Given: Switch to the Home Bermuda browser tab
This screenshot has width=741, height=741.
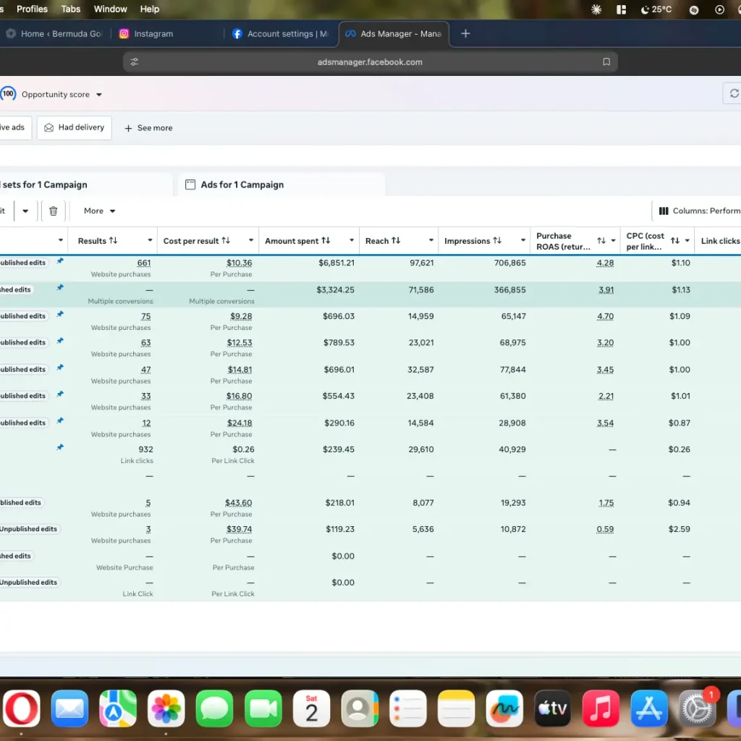Looking at the screenshot, I should (54, 33).
